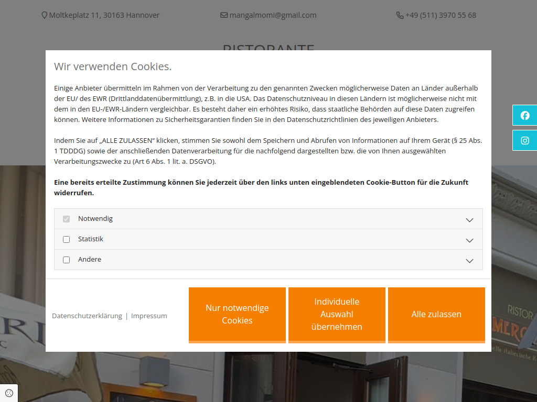537x402 pixels.
Task: Click the email address mangalmomi@gmail.com
Action: click(273, 15)
